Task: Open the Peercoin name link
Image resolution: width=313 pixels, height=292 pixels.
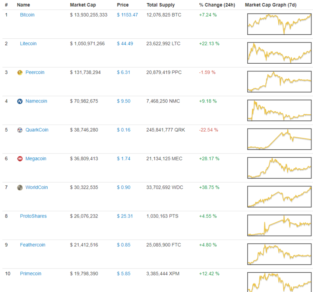Action: (35, 73)
